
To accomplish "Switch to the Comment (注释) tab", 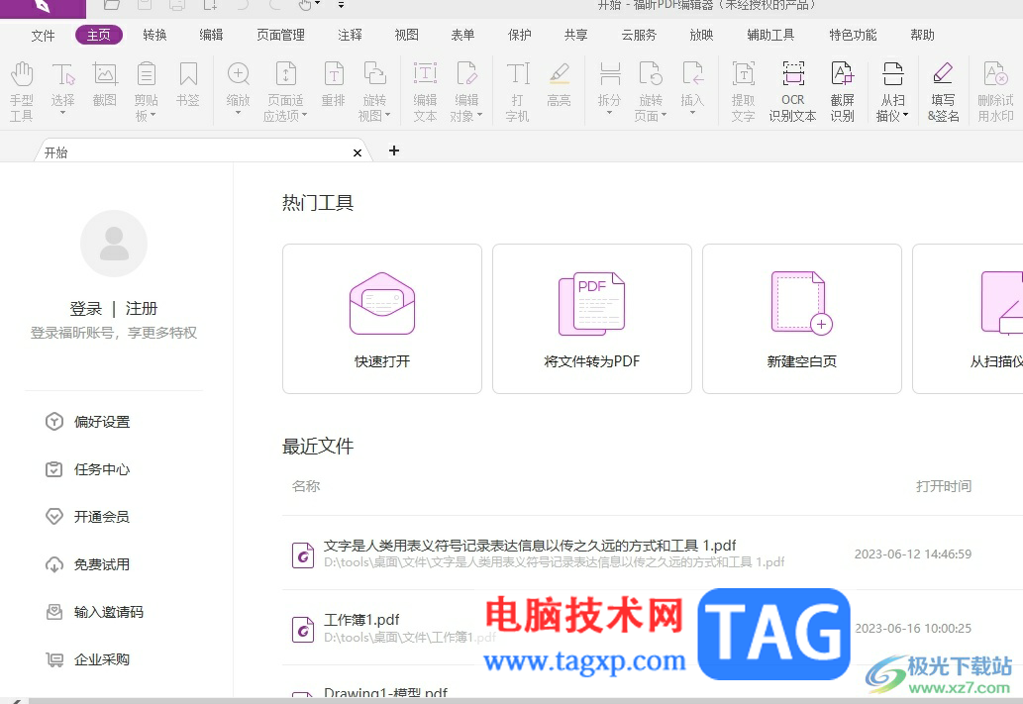I will (351, 36).
